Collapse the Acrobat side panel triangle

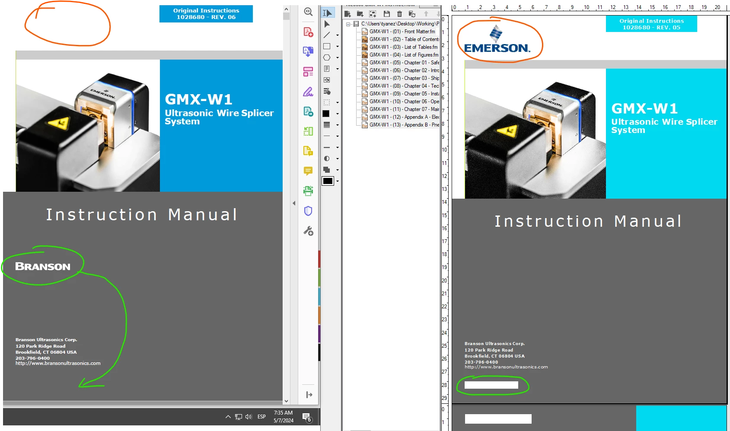(294, 203)
